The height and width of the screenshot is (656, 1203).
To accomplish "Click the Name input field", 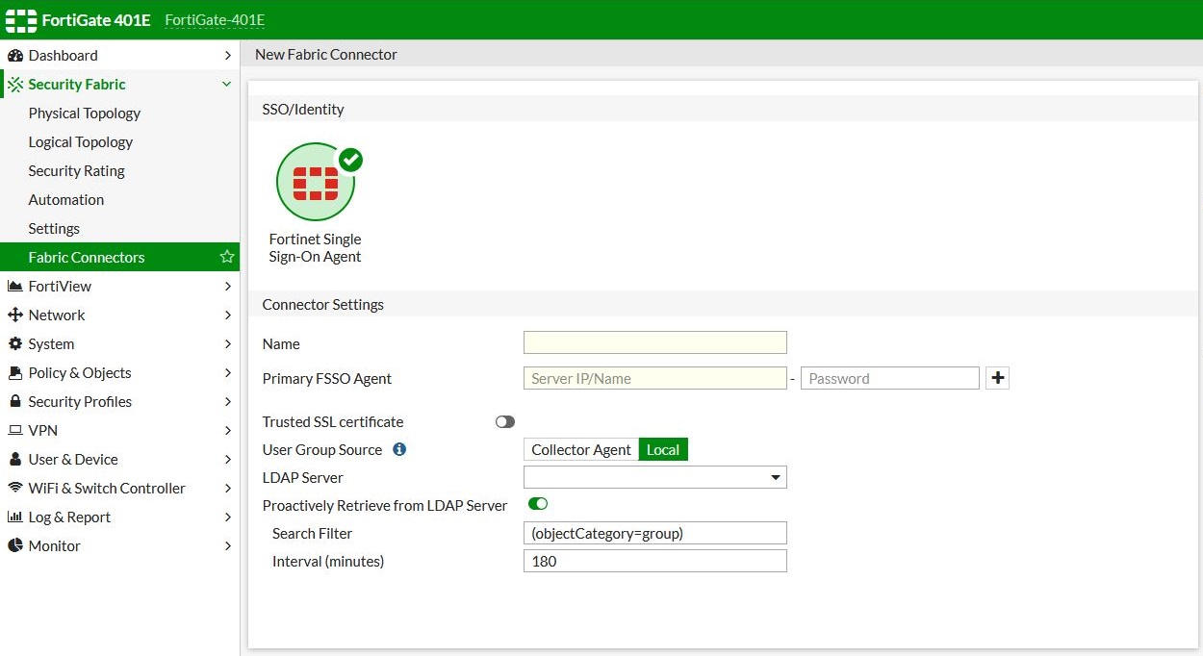I will pyautogui.click(x=654, y=342).
